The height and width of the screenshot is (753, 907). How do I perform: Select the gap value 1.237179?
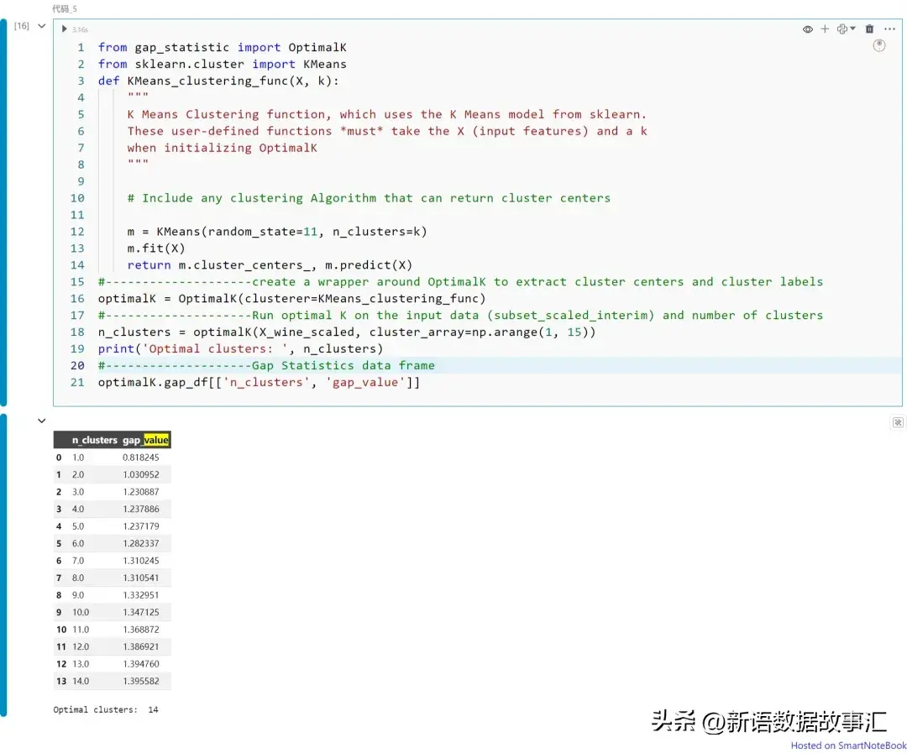pyautogui.click(x=140, y=526)
